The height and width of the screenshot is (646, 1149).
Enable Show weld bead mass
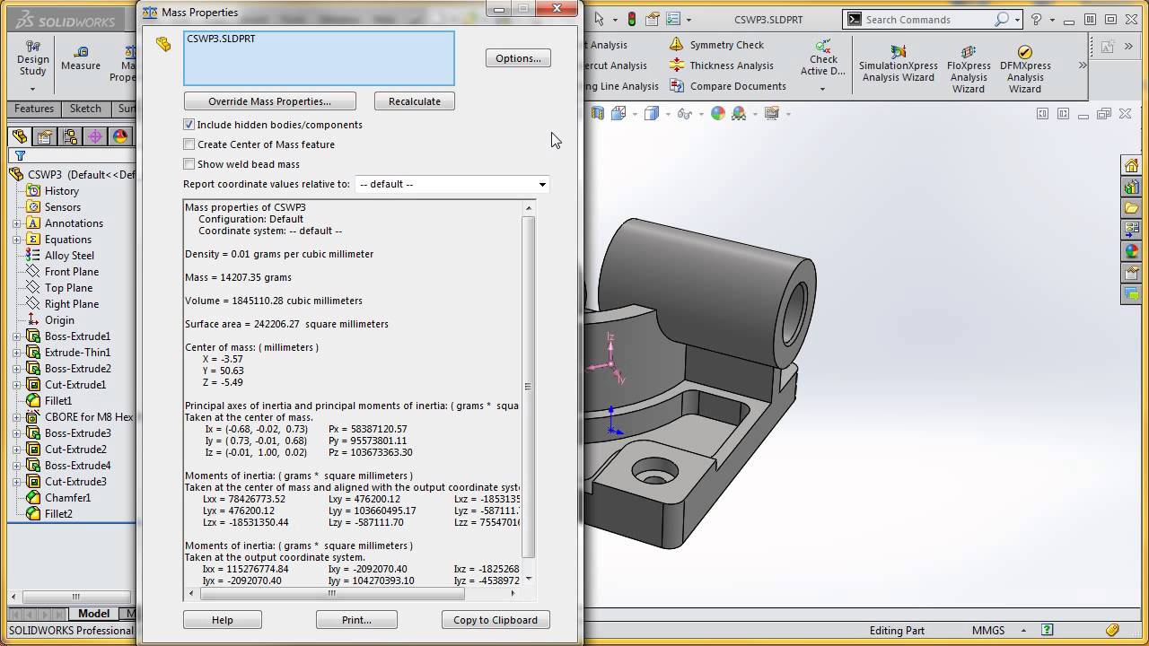189,164
